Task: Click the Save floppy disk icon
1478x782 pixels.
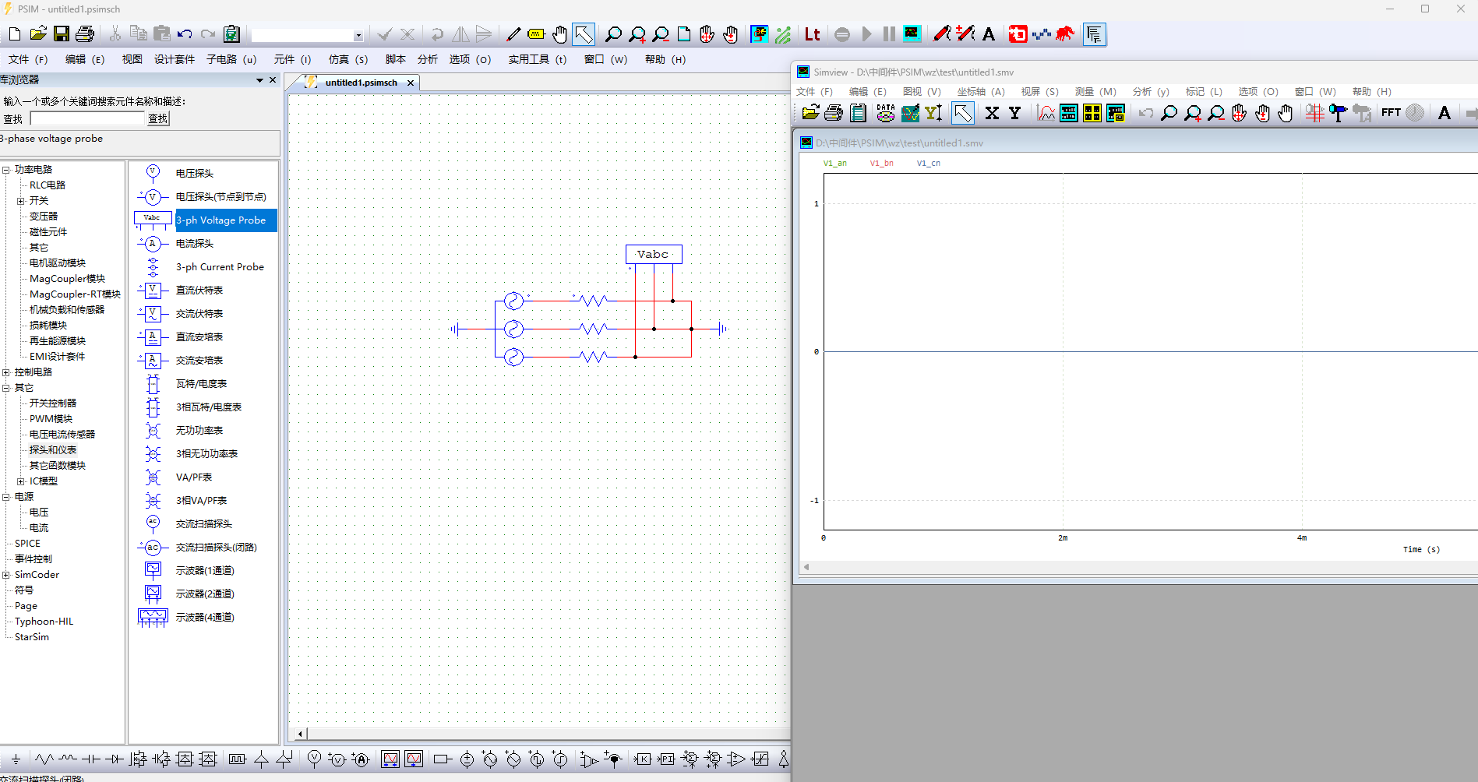Action: pos(62,34)
